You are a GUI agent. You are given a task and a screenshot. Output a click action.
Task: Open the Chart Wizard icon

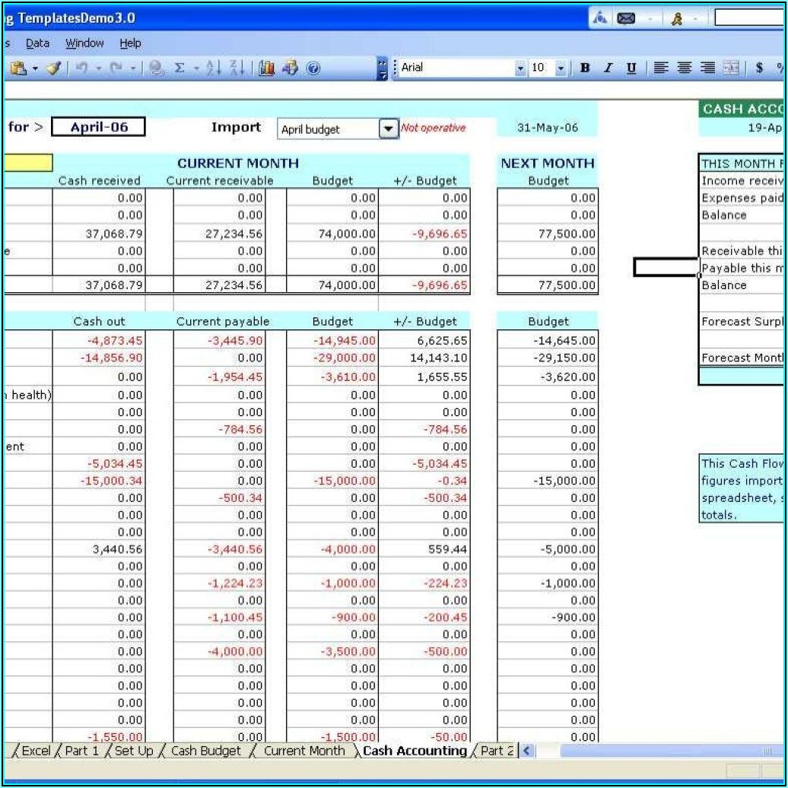pos(266,68)
